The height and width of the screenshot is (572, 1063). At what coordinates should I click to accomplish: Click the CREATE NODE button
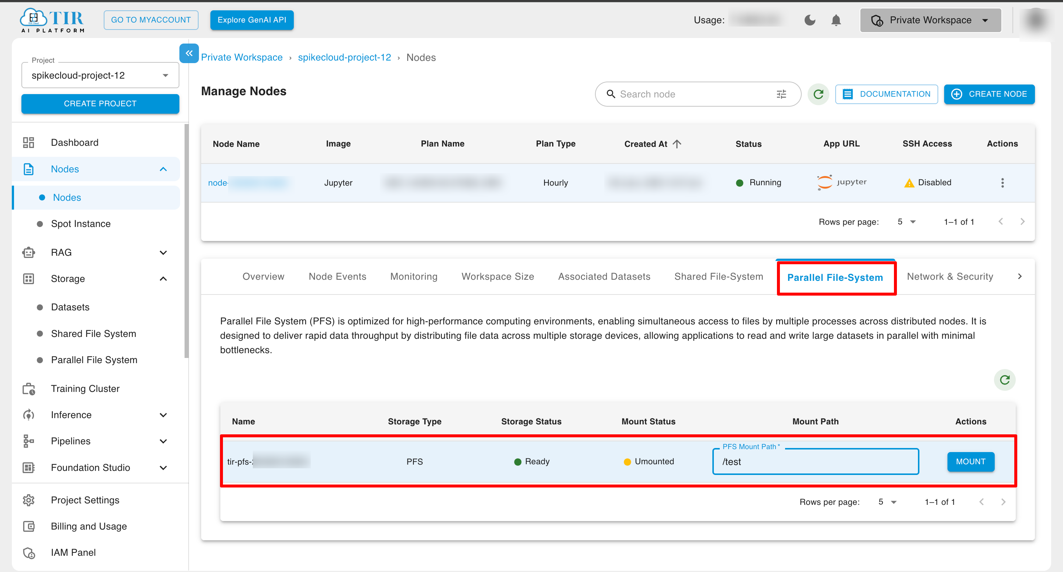pyautogui.click(x=989, y=94)
